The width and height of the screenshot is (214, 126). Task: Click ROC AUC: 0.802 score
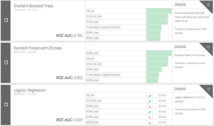point(69,78)
